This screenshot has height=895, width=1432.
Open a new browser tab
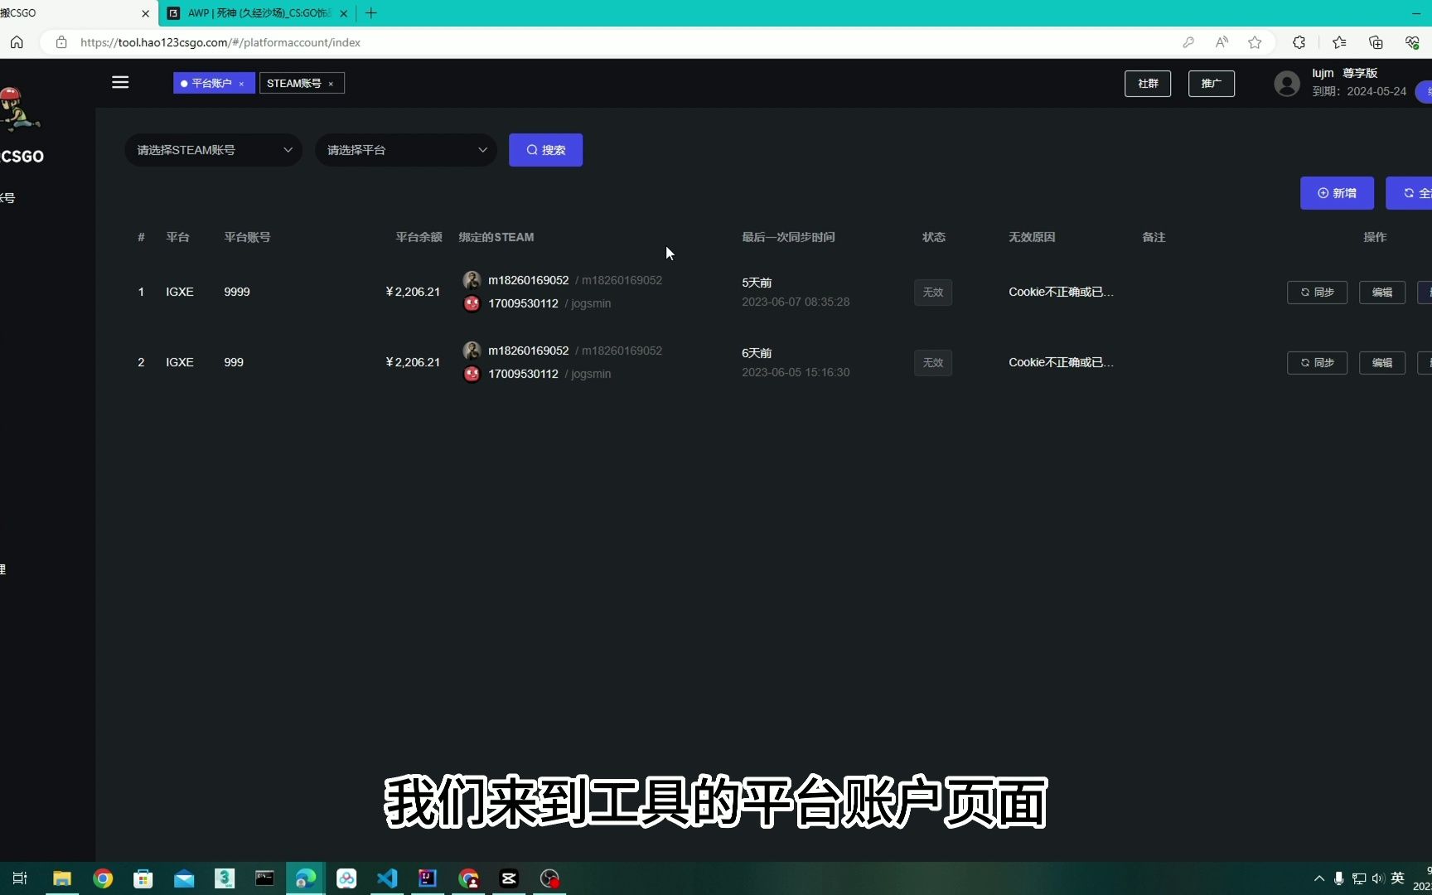pos(371,13)
